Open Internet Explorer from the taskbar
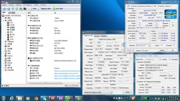The image size is (180, 101). [12, 98]
